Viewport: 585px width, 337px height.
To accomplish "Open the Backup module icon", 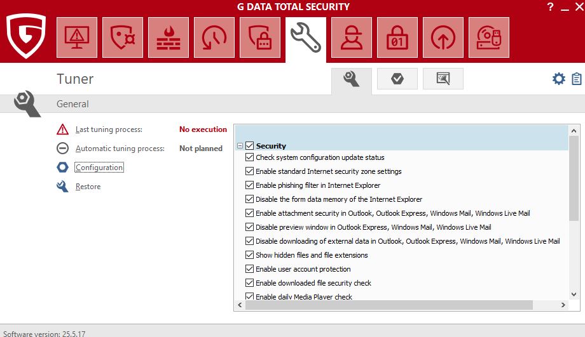I will (x=214, y=37).
